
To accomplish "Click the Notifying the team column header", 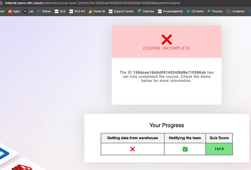I will (185, 138).
